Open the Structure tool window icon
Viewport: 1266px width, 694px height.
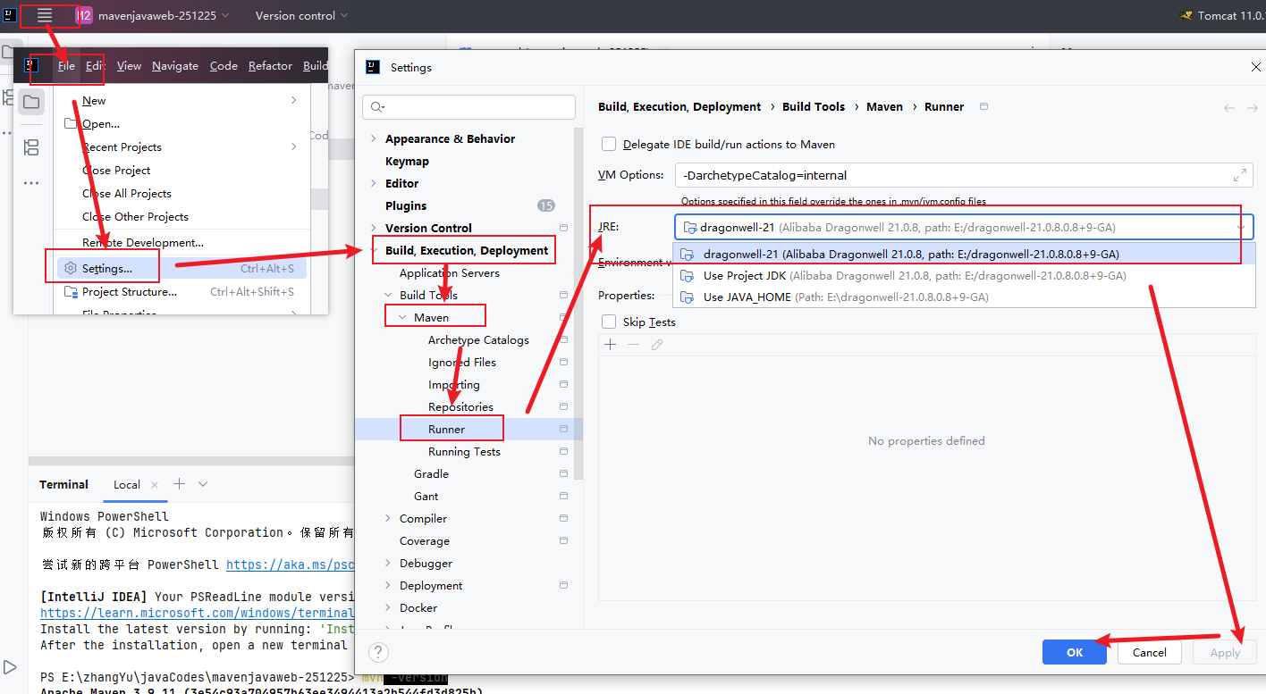tap(31, 147)
